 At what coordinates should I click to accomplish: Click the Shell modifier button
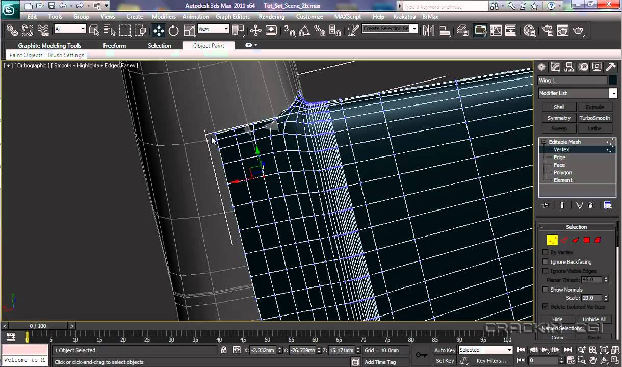pos(559,107)
